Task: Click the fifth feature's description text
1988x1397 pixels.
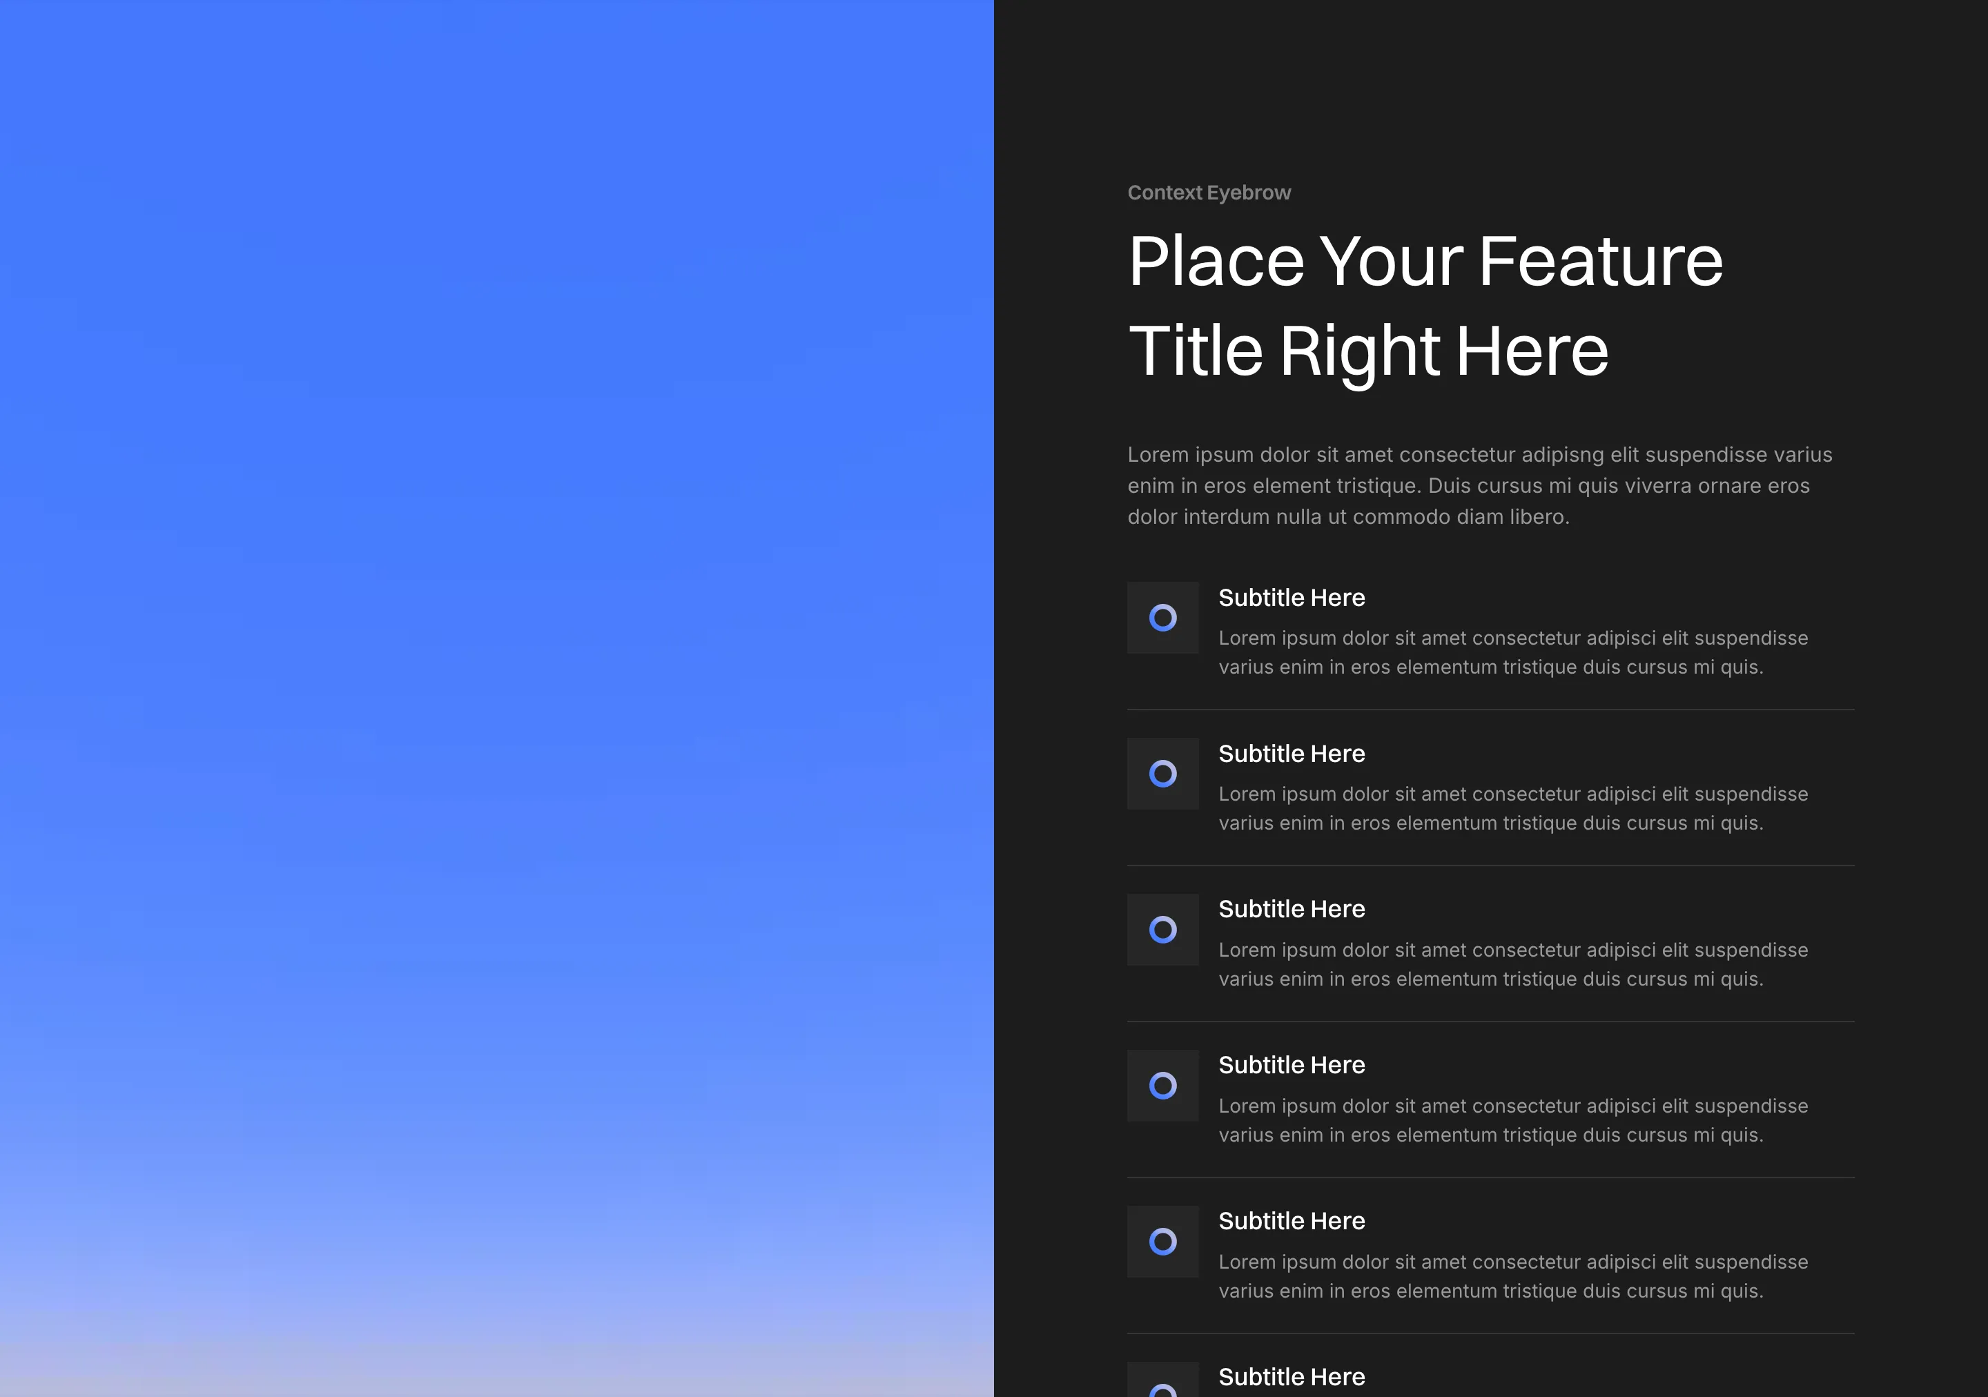Action: (1512, 1276)
